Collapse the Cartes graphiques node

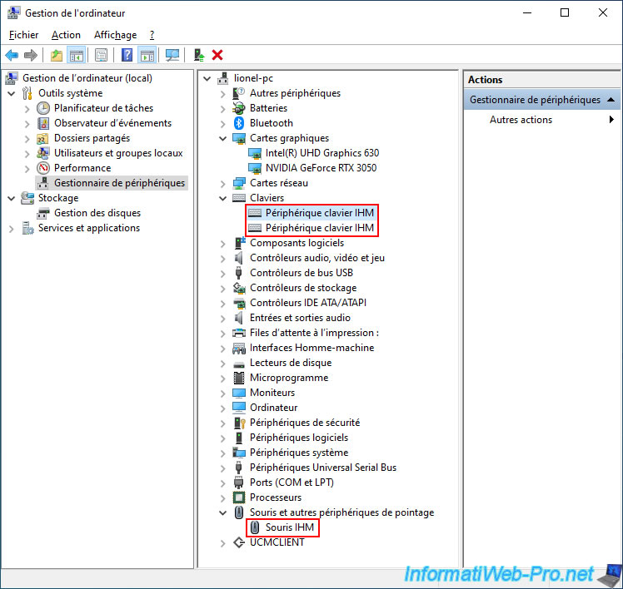(222, 138)
